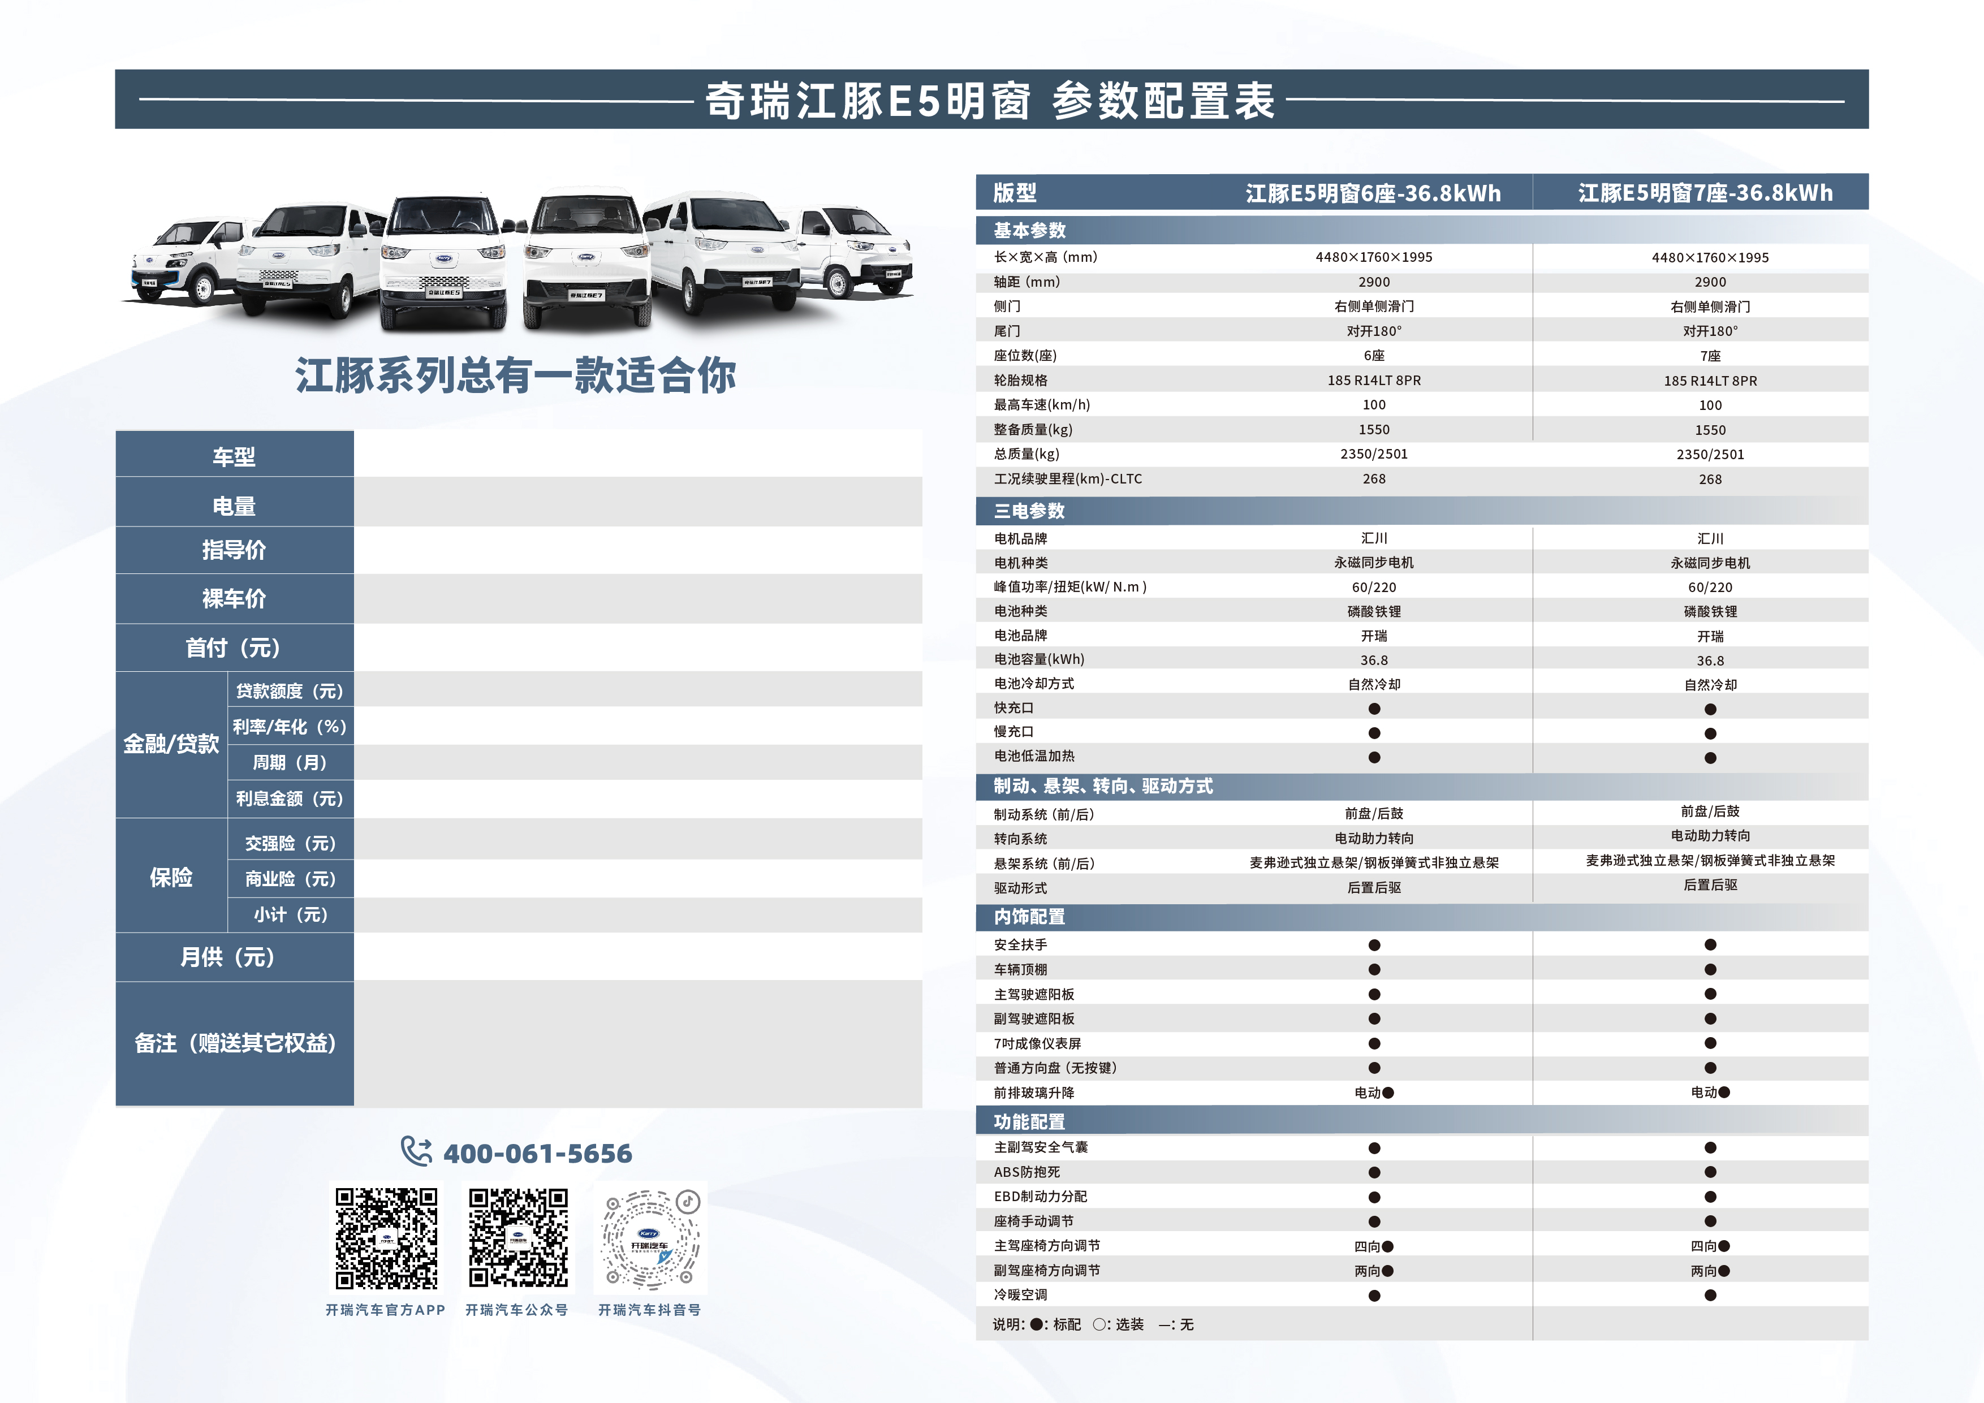Click the blank field next to 月供（元）
The width and height of the screenshot is (1984, 1403).
(638, 956)
